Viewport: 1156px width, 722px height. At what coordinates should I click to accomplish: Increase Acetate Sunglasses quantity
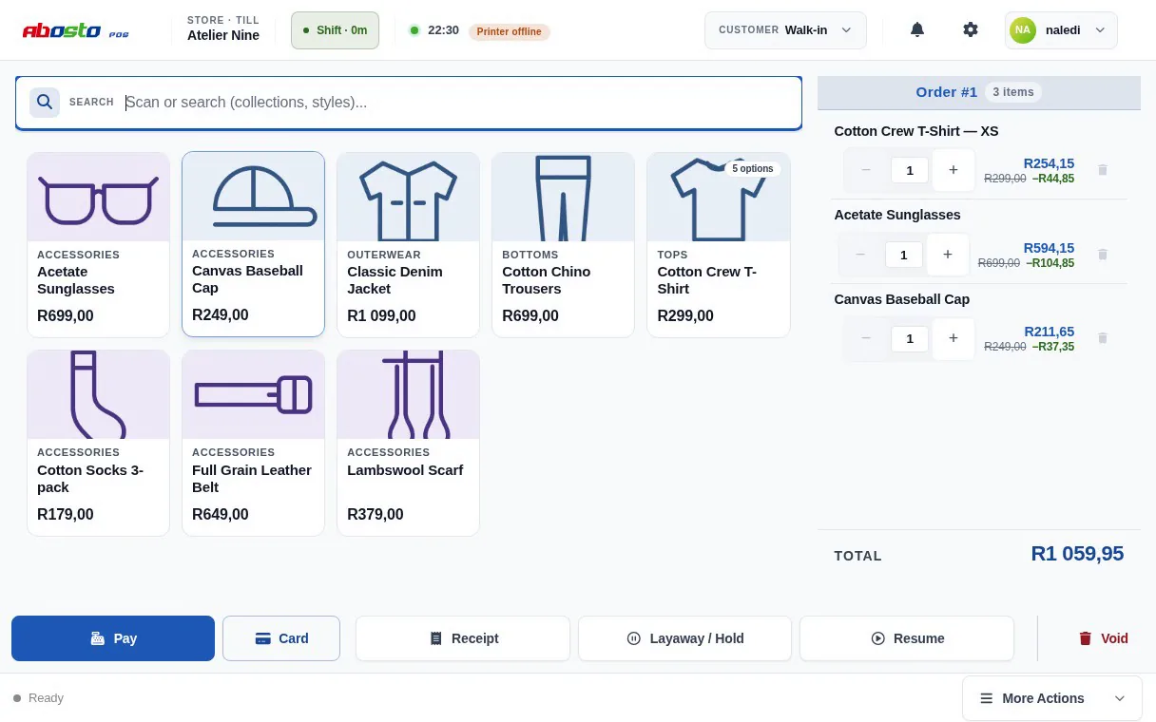pos(948,255)
